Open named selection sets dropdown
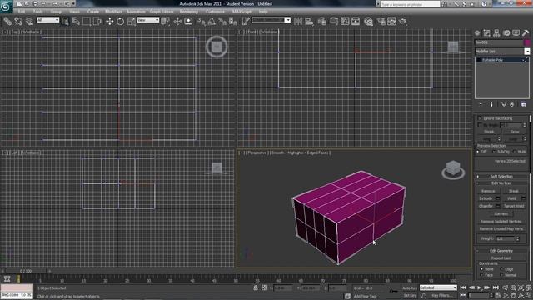Image resolution: width=533 pixels, height=300 pixels. tap(271, 20)
